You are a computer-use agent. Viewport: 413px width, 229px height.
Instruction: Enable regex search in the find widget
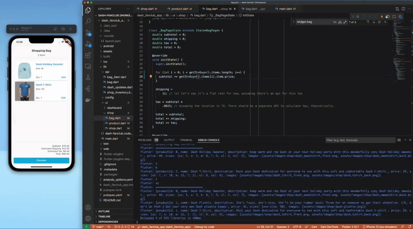[x=345, y=22]
